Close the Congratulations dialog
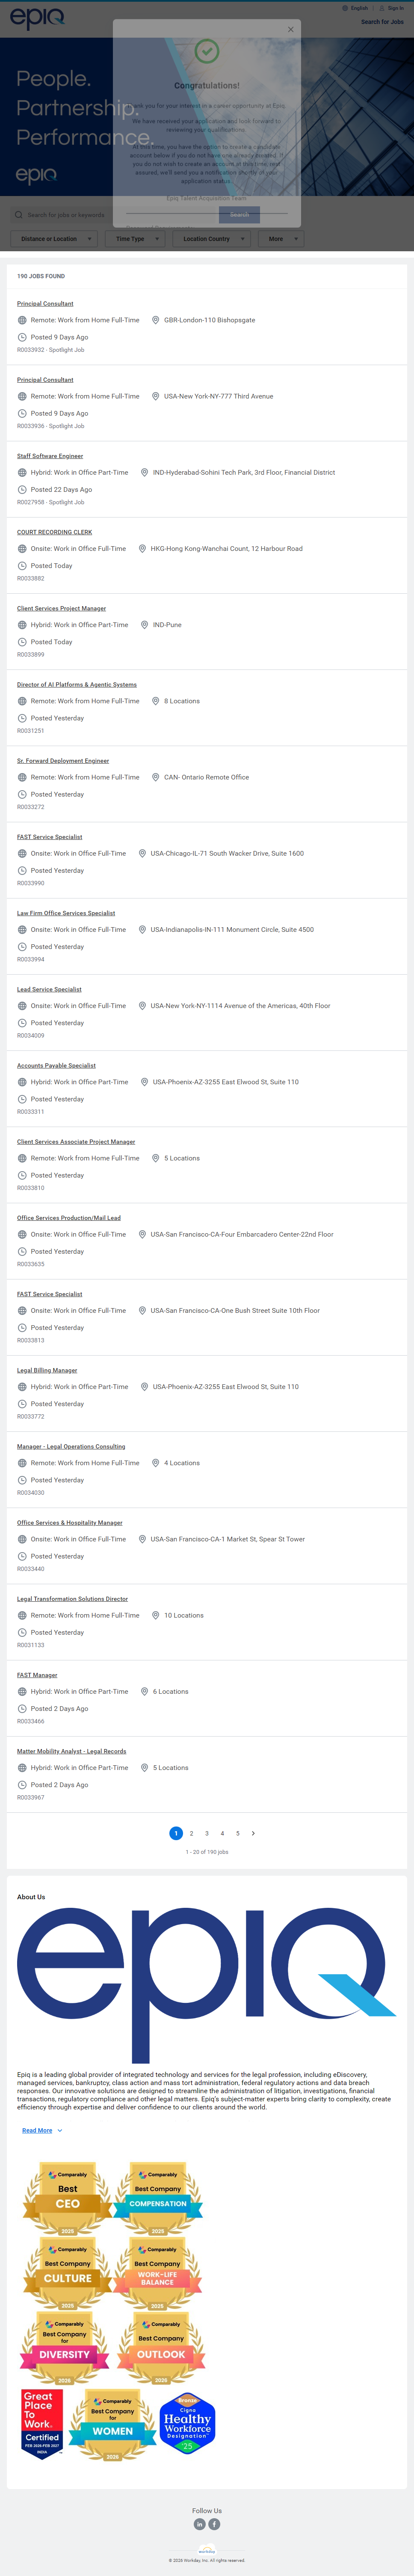Image resolution: width=414 pixels, height=2576 pixels. pyautogui.click(x=291, y=29)
